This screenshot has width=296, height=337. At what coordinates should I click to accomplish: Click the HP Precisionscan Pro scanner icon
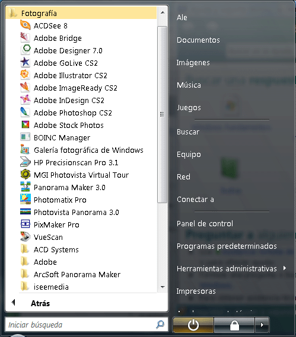[25, 162]
